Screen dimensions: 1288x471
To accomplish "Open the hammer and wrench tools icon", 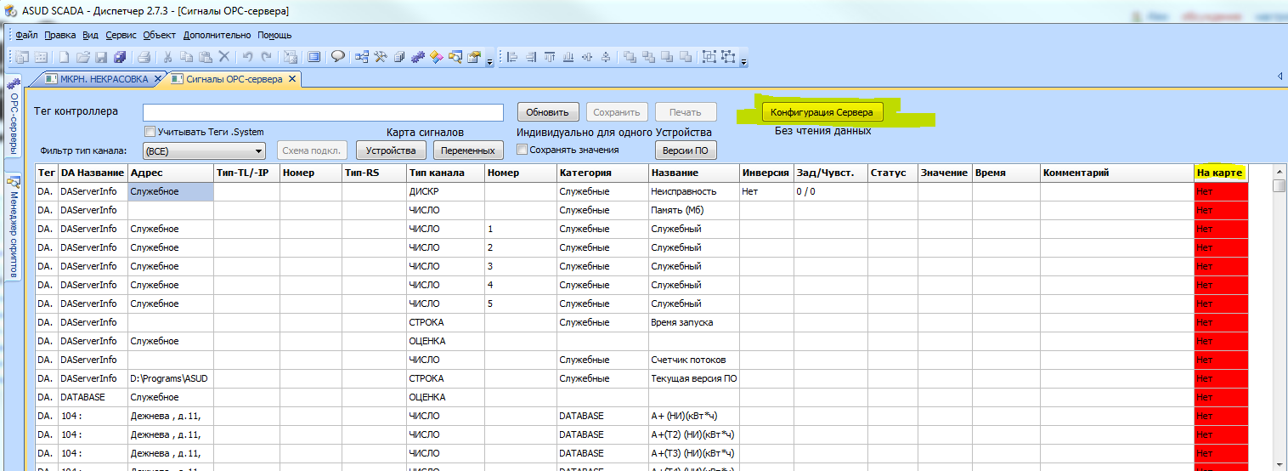I will [x=381, y=57].
